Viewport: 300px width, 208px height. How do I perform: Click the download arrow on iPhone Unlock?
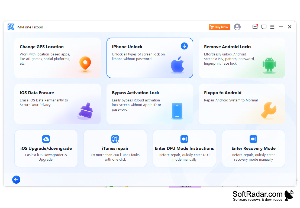[x=184, y=46]
